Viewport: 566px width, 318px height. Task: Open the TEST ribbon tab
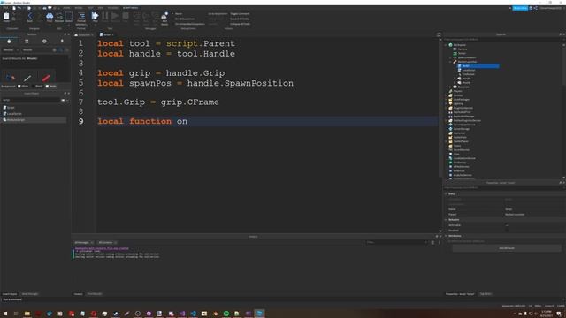[90, 8]
